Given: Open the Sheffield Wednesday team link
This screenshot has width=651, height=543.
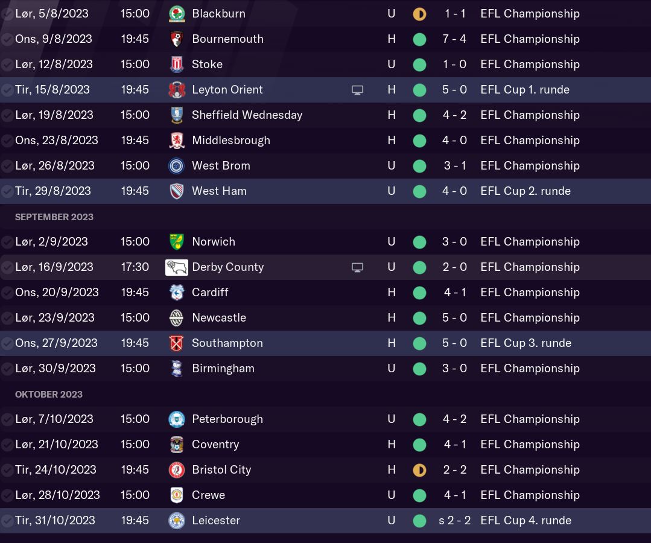Looking at the screenshot, I should (247, 115).
